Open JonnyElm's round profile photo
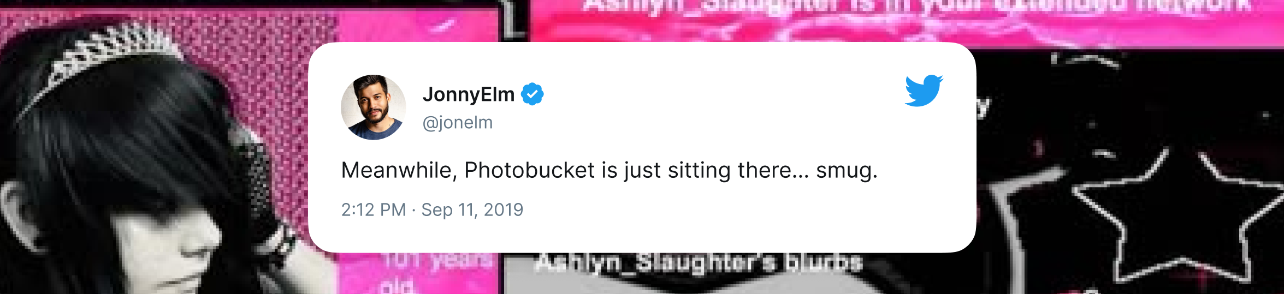This screenshot has height=294, width=1284. point(374,107)
